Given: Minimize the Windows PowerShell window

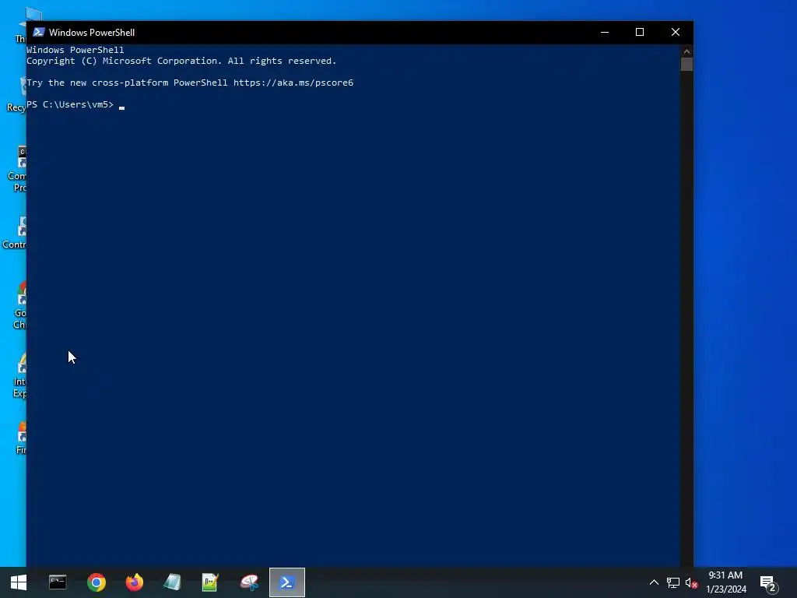Looking at the screenshot, I should pos(604,32).
